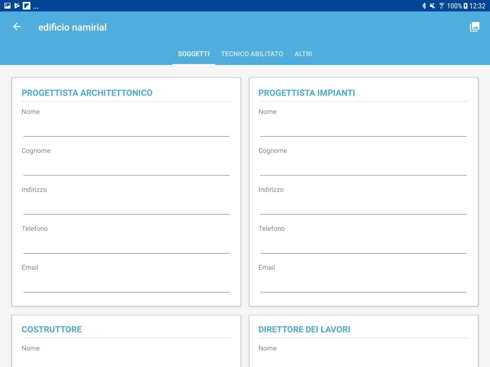Tap the title edificio namirial
This screenshot has height=367, width=490.
point(72,27)
